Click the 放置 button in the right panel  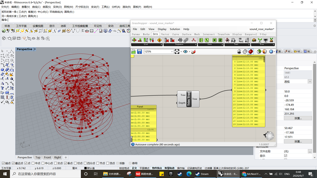(298, 118)
